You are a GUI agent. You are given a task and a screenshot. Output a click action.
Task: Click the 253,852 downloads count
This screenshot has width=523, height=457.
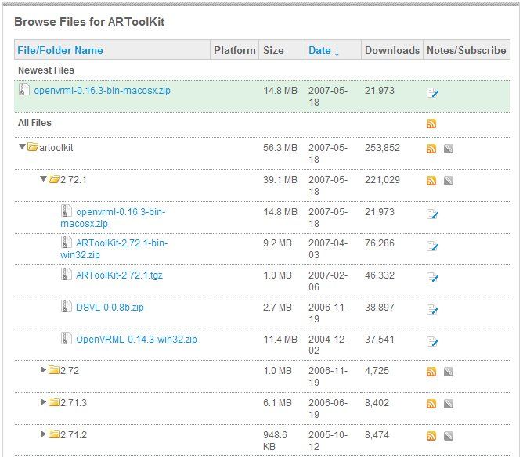point(382,148)
